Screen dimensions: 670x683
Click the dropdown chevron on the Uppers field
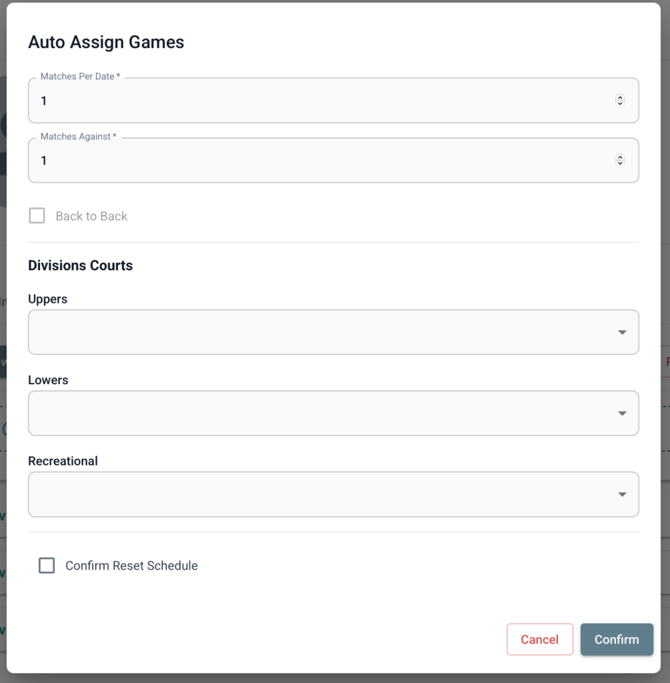(x=622, y=331)
